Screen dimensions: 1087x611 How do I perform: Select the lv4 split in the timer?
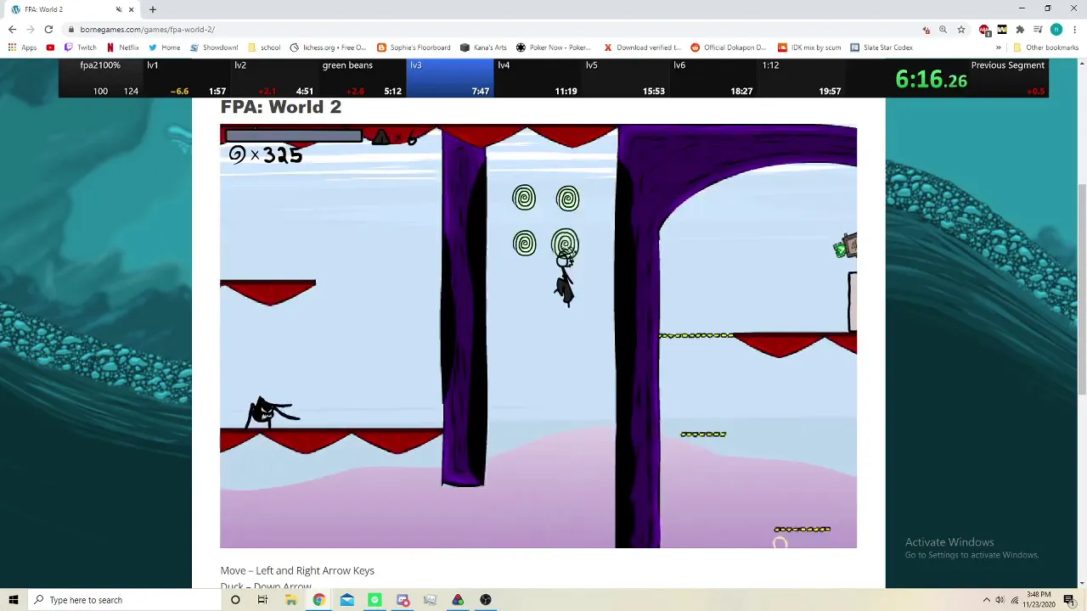coord(538,78)
